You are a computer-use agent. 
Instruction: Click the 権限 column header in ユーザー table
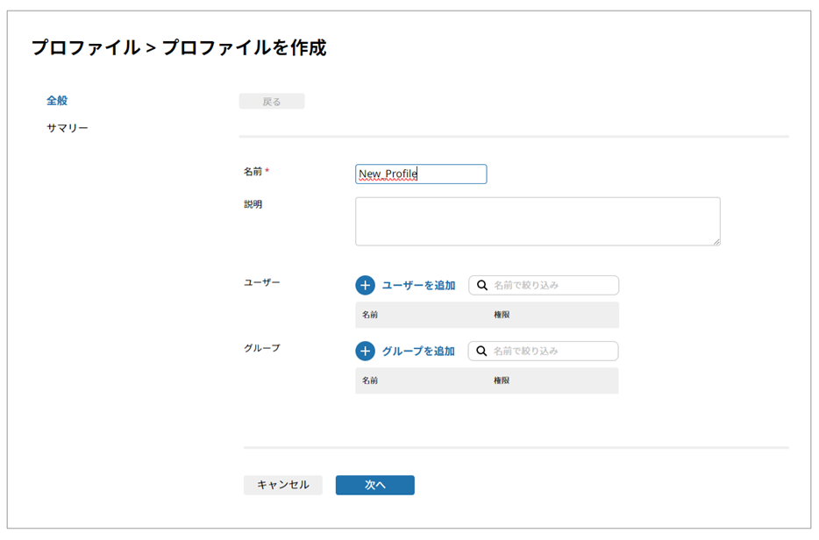click(x=502, y=315)
